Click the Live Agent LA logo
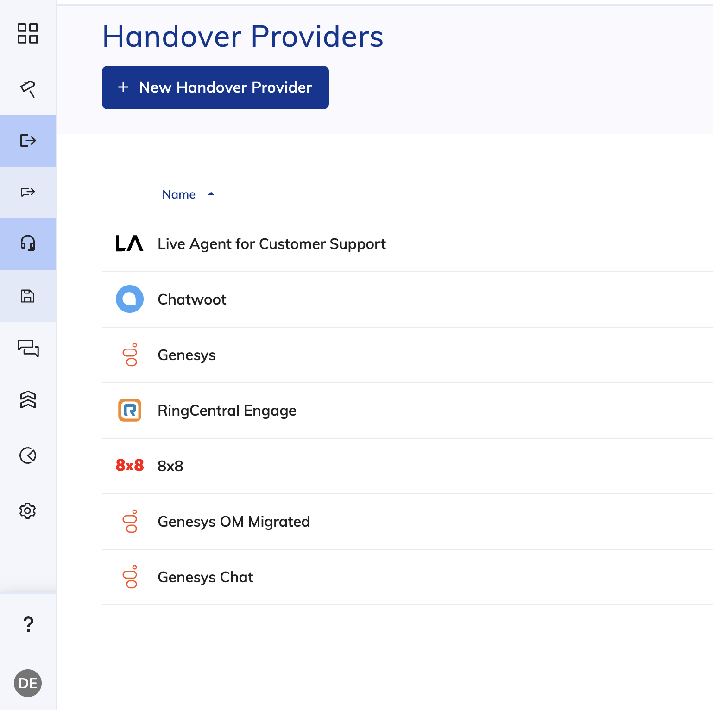The image size is (713, 710). (x=129, y=243)
